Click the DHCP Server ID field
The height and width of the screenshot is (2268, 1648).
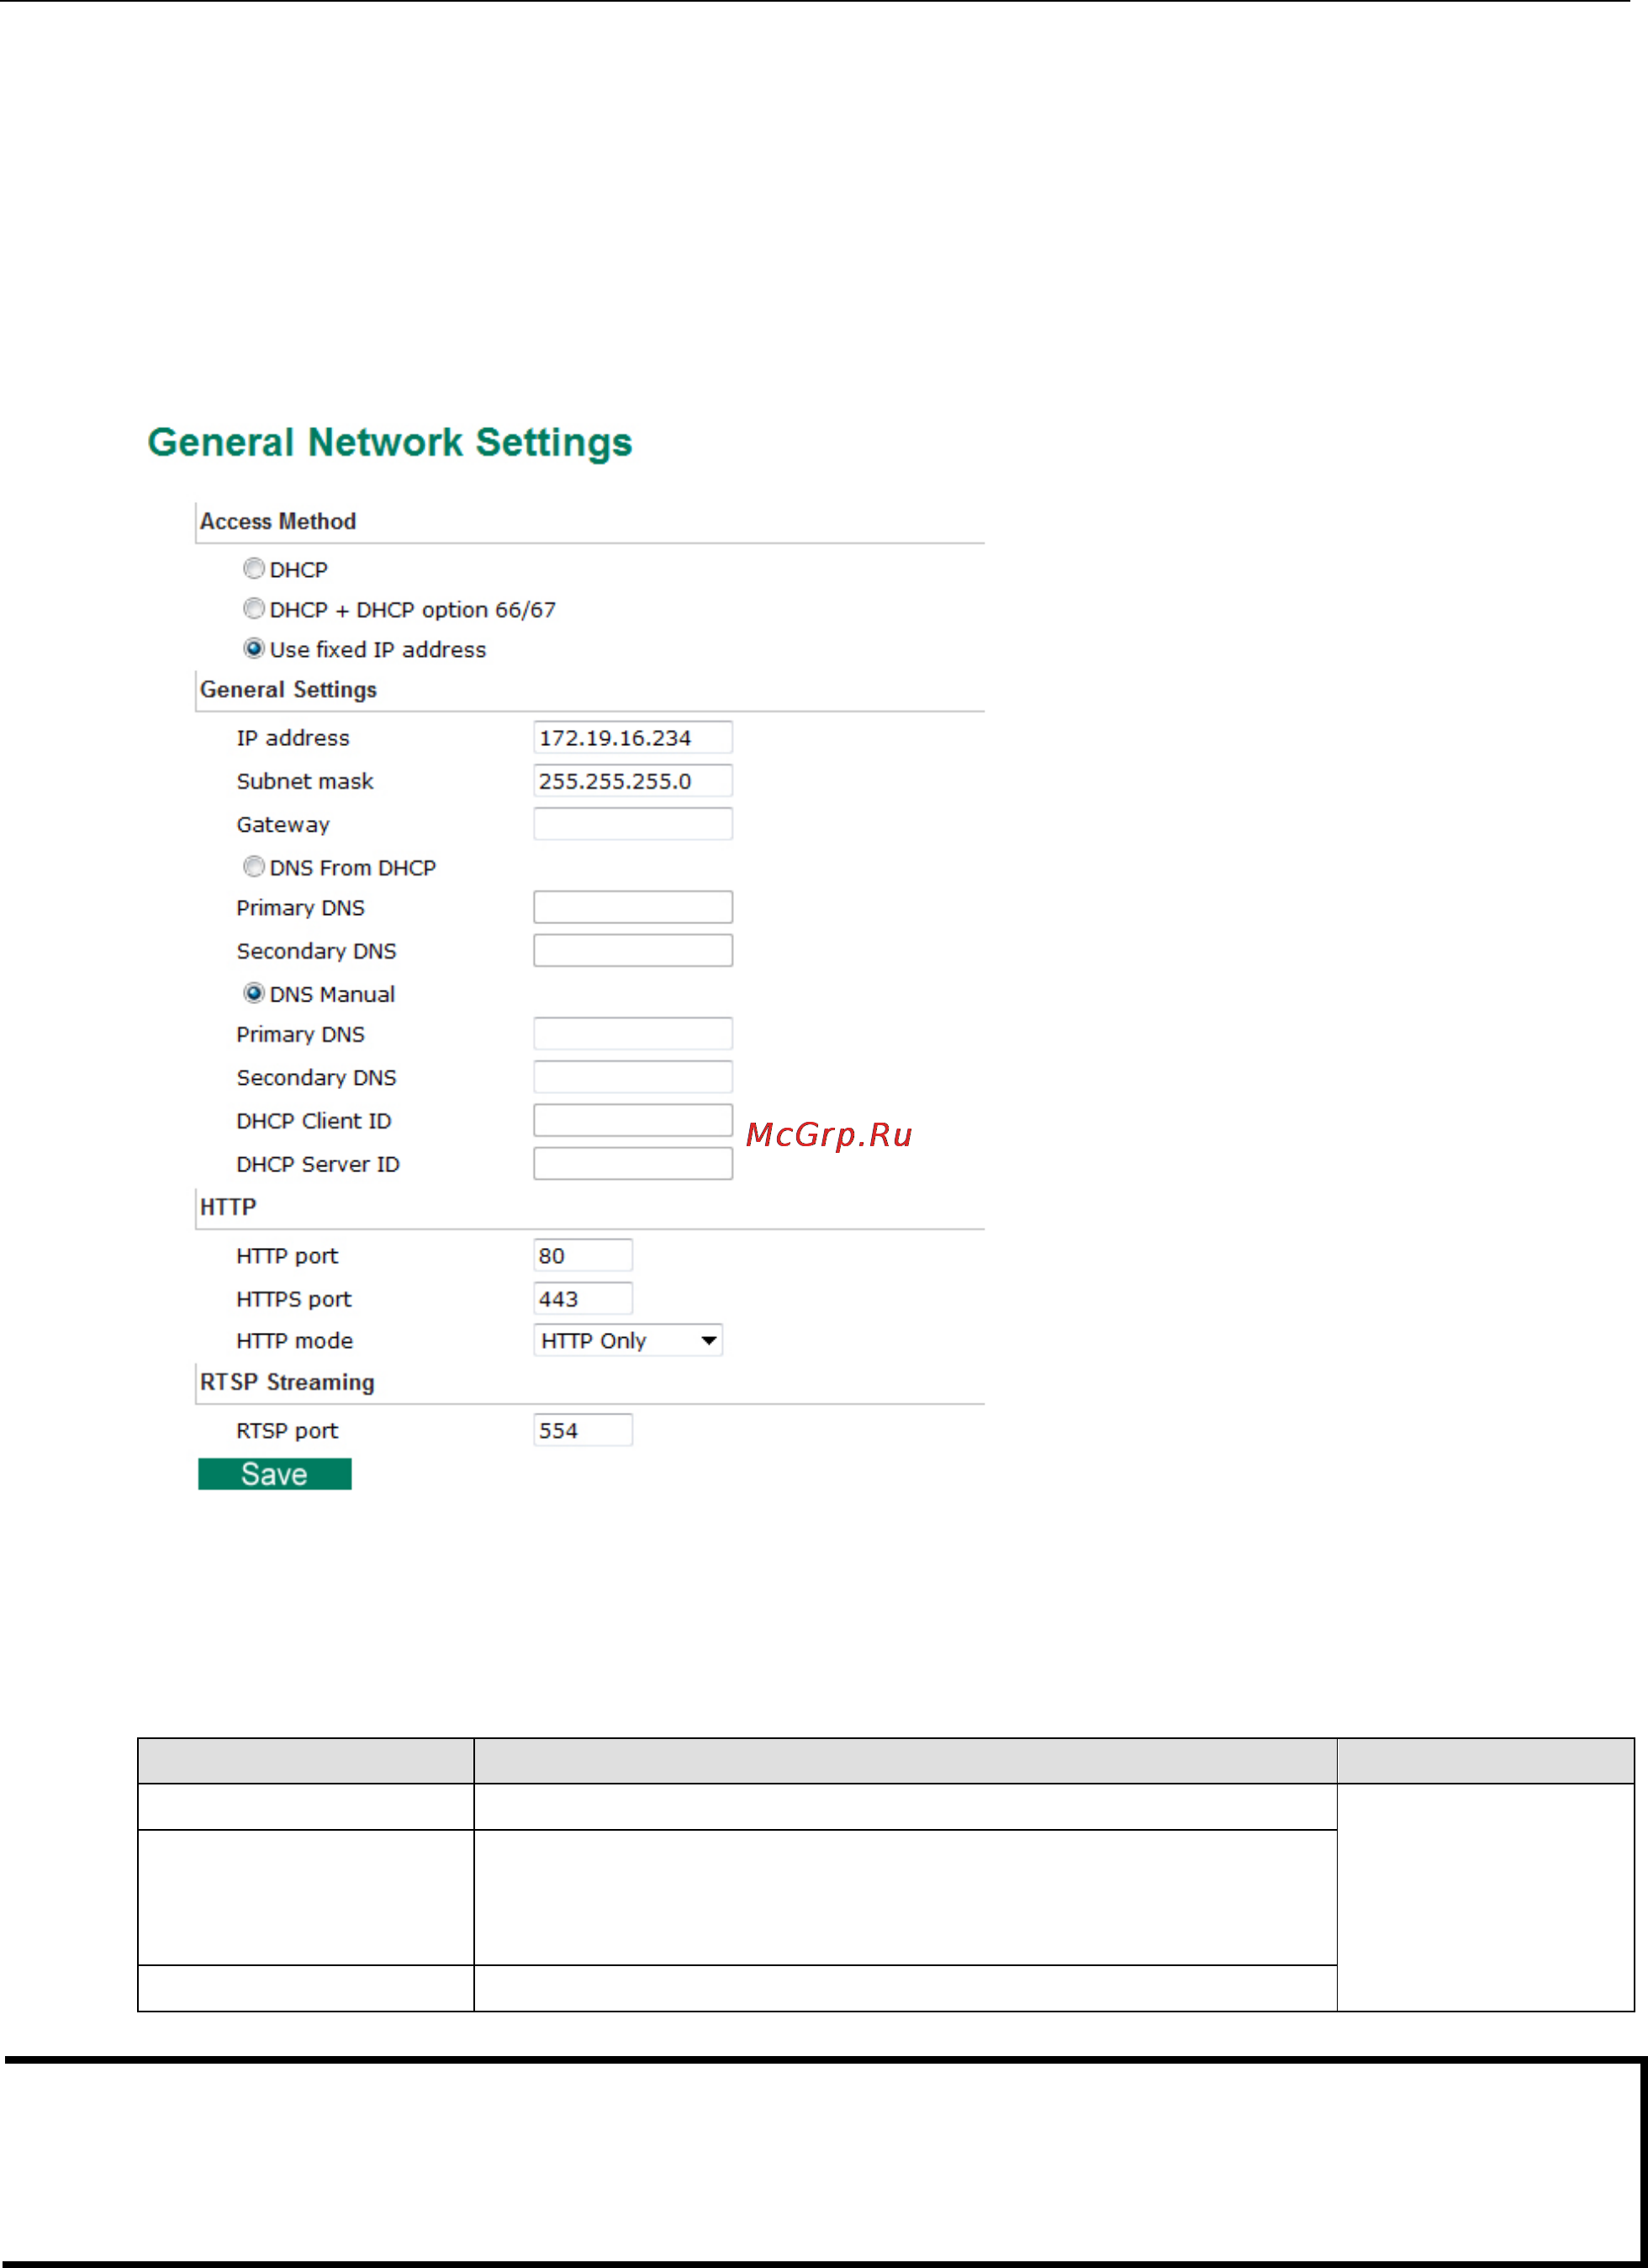tap(633, 1163)
